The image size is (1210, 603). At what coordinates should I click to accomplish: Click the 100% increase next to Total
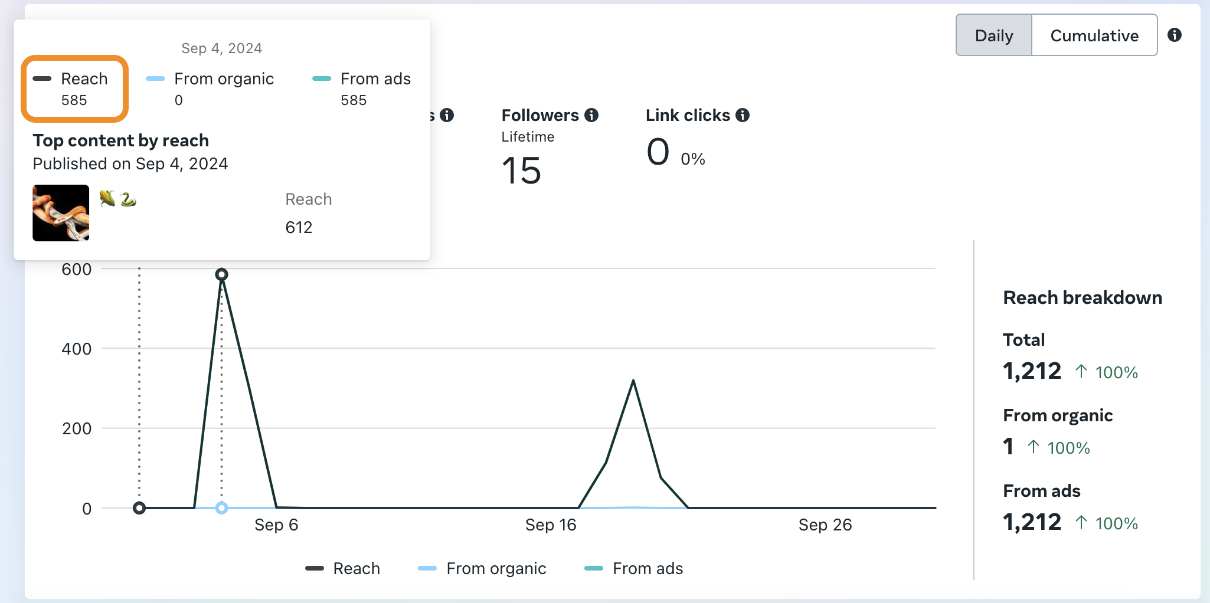(1107, 372)
